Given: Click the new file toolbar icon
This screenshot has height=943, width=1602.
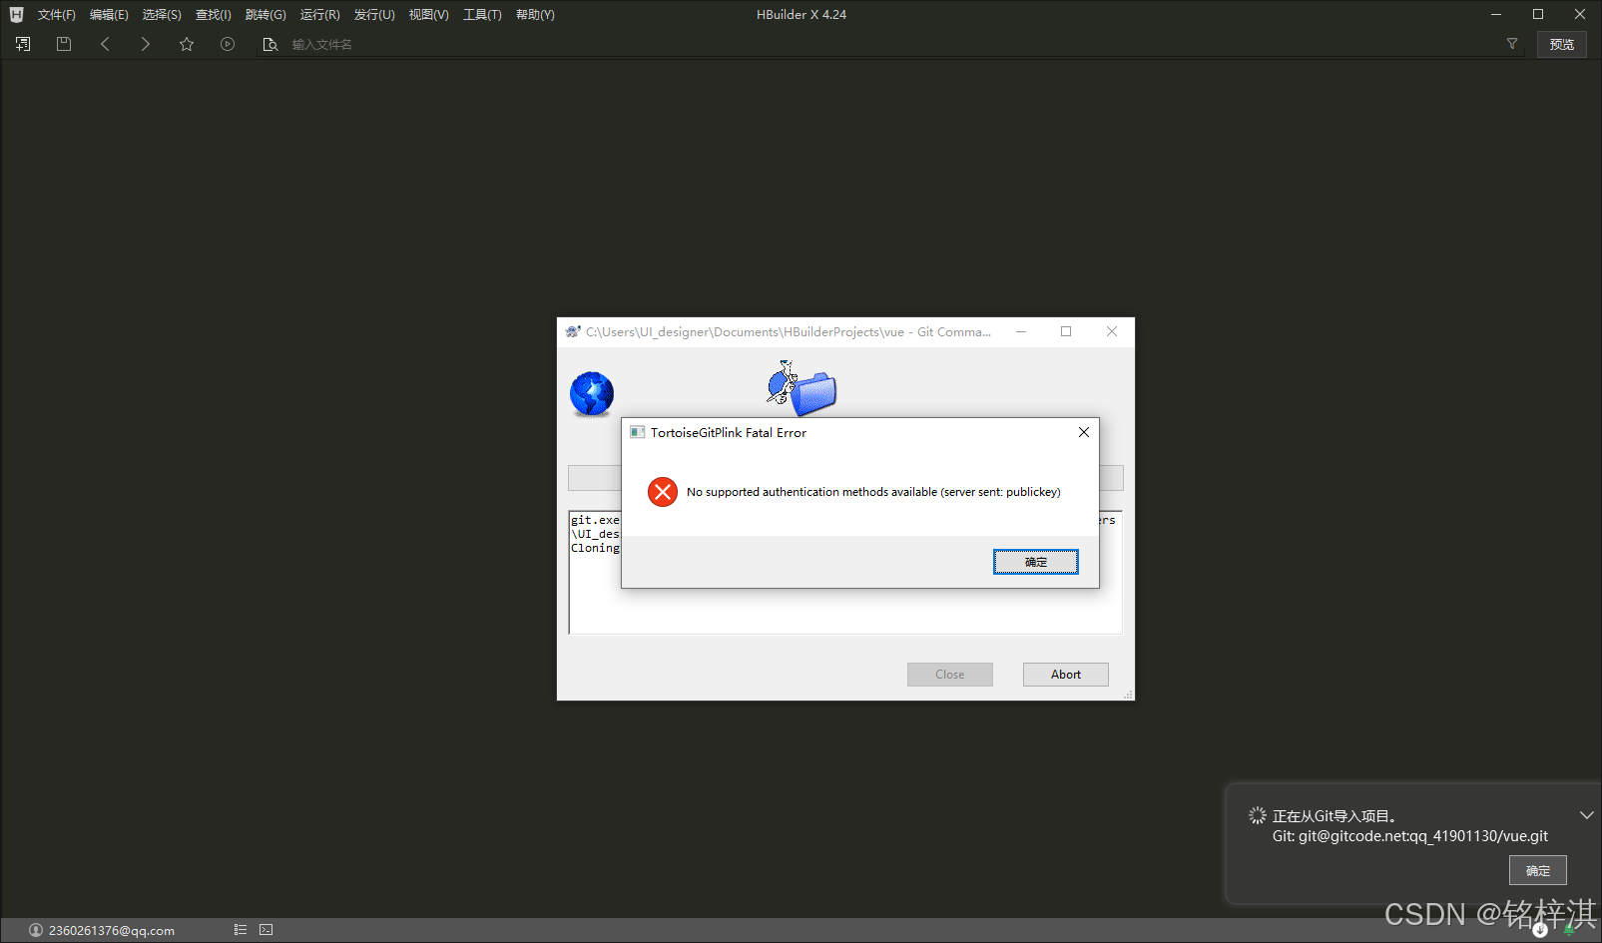Looking at the screenshot, I should tap(23, 44).
